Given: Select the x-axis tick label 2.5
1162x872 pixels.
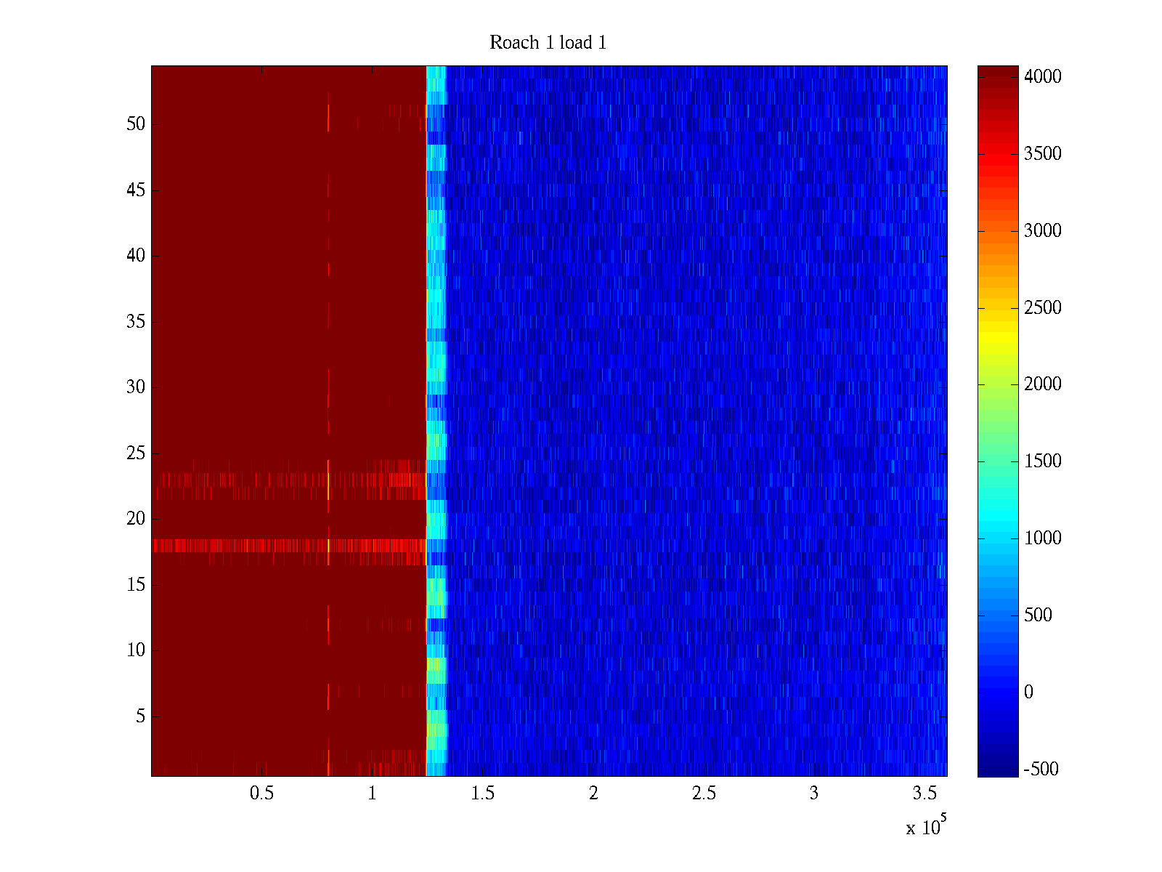Looking at the screenshot, I should 704,794.
